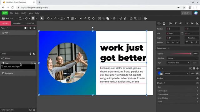
Task: Rotate selection counterclockwise
Action: pos(89,18)
